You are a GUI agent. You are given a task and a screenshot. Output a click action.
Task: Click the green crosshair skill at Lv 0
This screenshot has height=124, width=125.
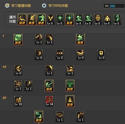coord(60,20)
